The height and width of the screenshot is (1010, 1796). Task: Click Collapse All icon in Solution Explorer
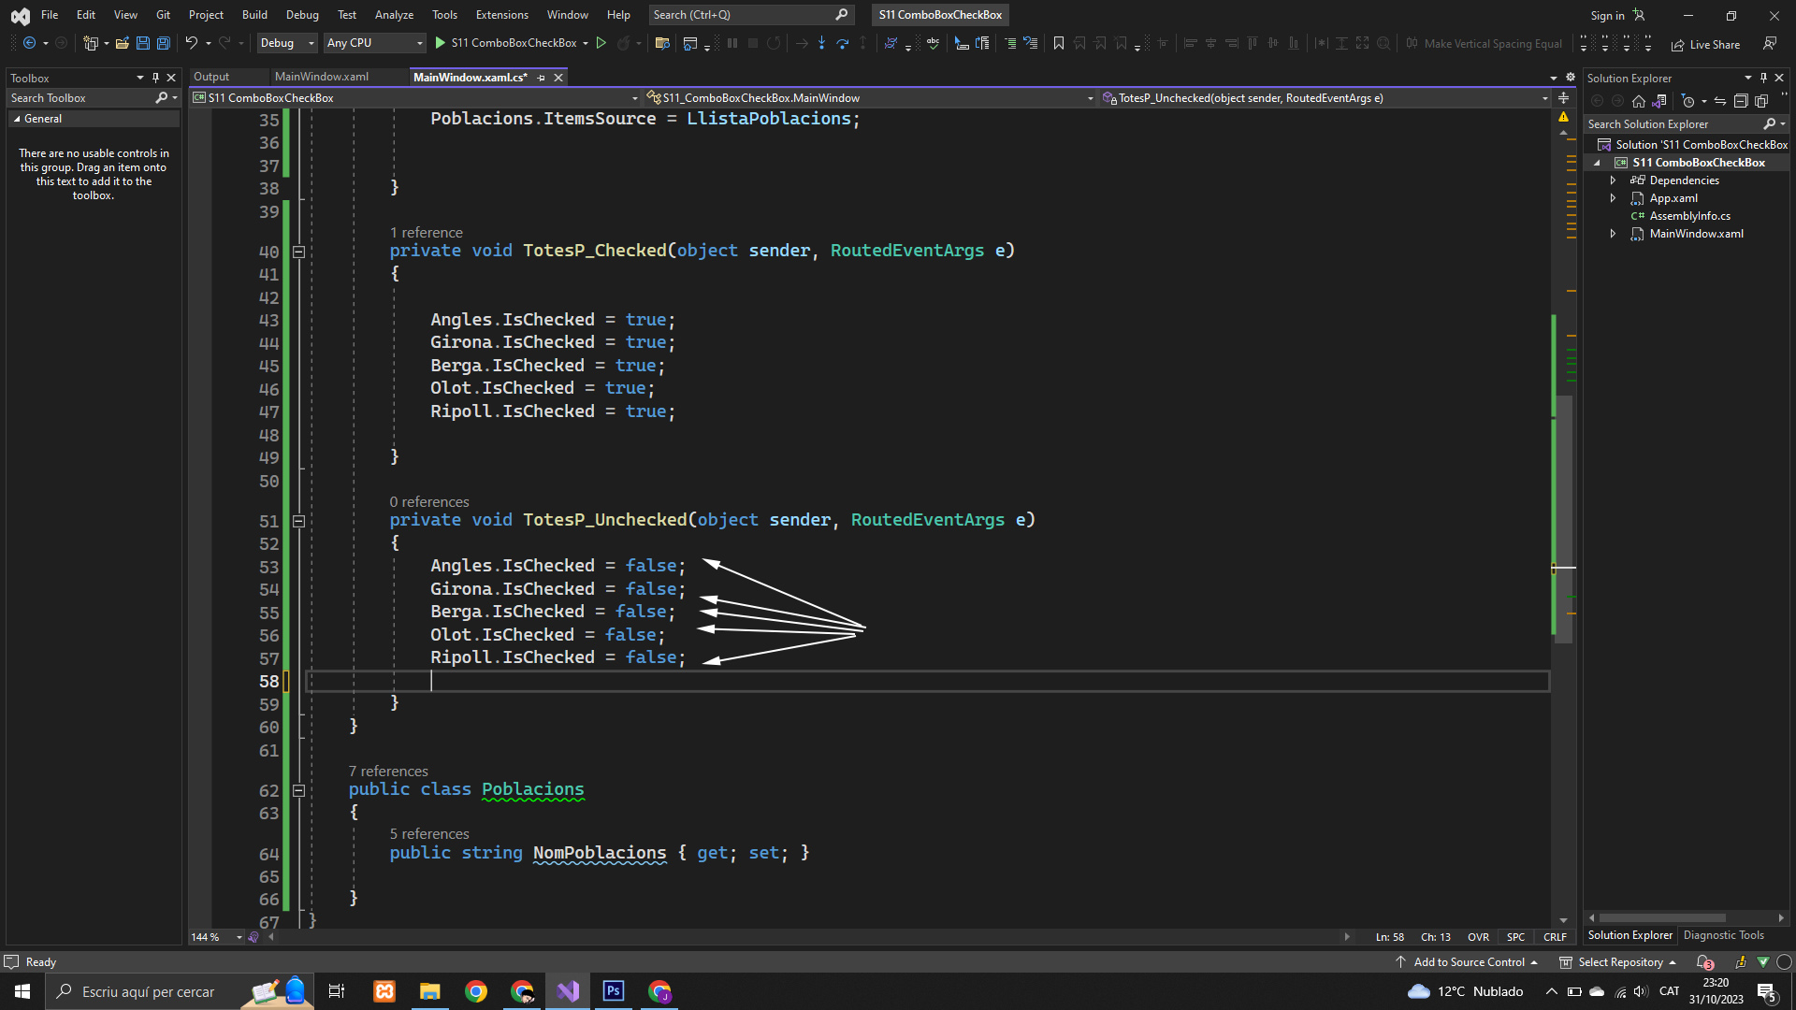tap(1740, 101)
